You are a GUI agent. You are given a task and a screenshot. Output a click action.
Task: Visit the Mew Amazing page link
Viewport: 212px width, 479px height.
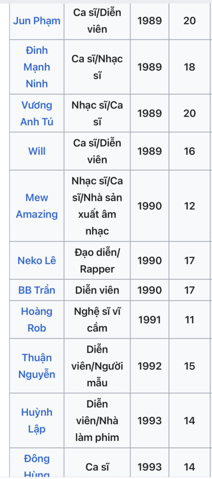(37, 206)
